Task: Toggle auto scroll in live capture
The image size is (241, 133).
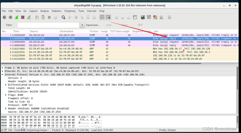Action: 108,17
